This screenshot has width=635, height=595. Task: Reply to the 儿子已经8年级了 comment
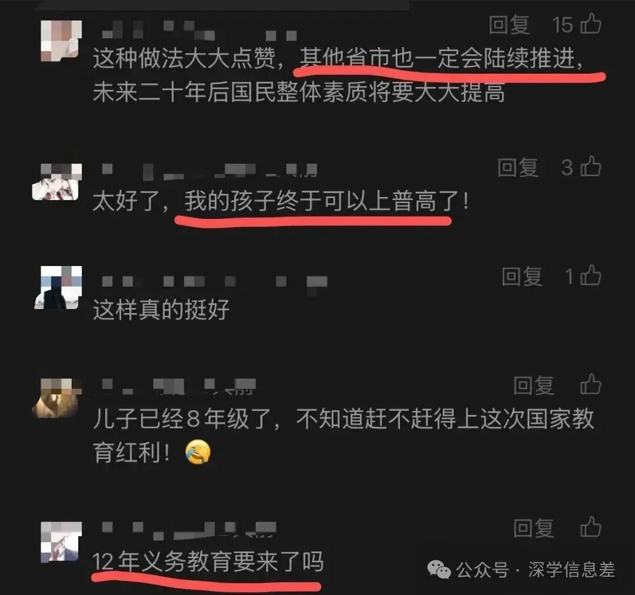pos(534,385)
